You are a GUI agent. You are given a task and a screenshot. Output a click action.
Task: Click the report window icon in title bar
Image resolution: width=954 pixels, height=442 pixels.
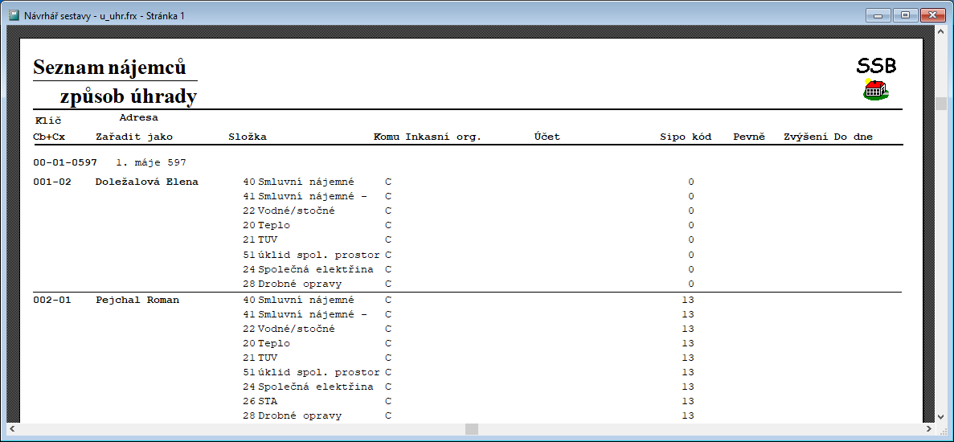point(13,14)
